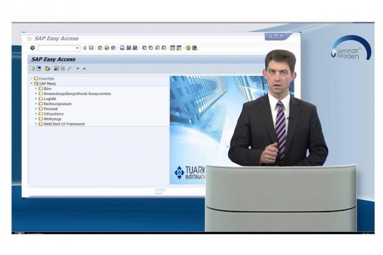Viewport: 383px width, 255px height.
Task: Open the transaction command field dropdown
Action: (x=78, y=48)
